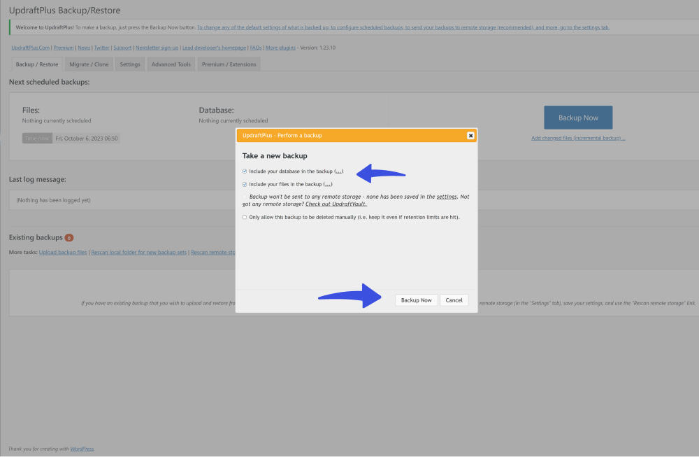Screen dimensions: 699x457
Task: Click existing backups count badge
Action: pyautogui.click(x=69, y=238)
